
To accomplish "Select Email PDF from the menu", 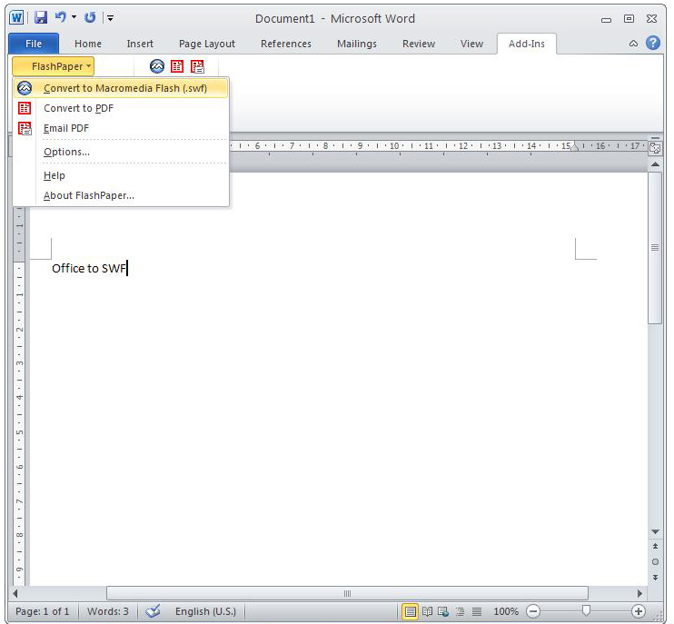I will tap(121, 128).
